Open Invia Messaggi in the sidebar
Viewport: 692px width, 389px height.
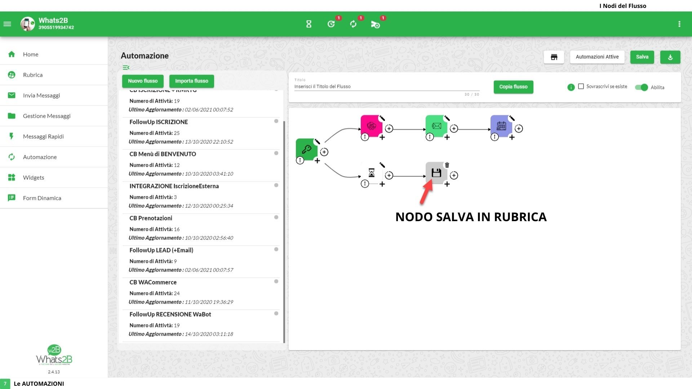pos(54,95)
